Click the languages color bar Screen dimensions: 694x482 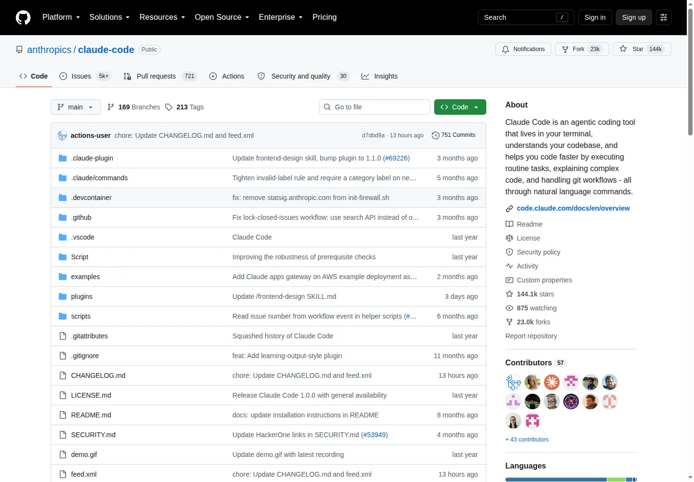(571, 480)
